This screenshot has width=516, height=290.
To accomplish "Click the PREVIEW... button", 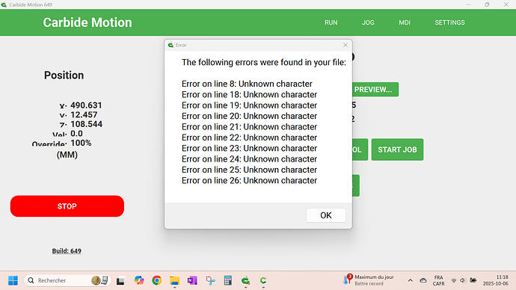I will (x=375, y=90).
